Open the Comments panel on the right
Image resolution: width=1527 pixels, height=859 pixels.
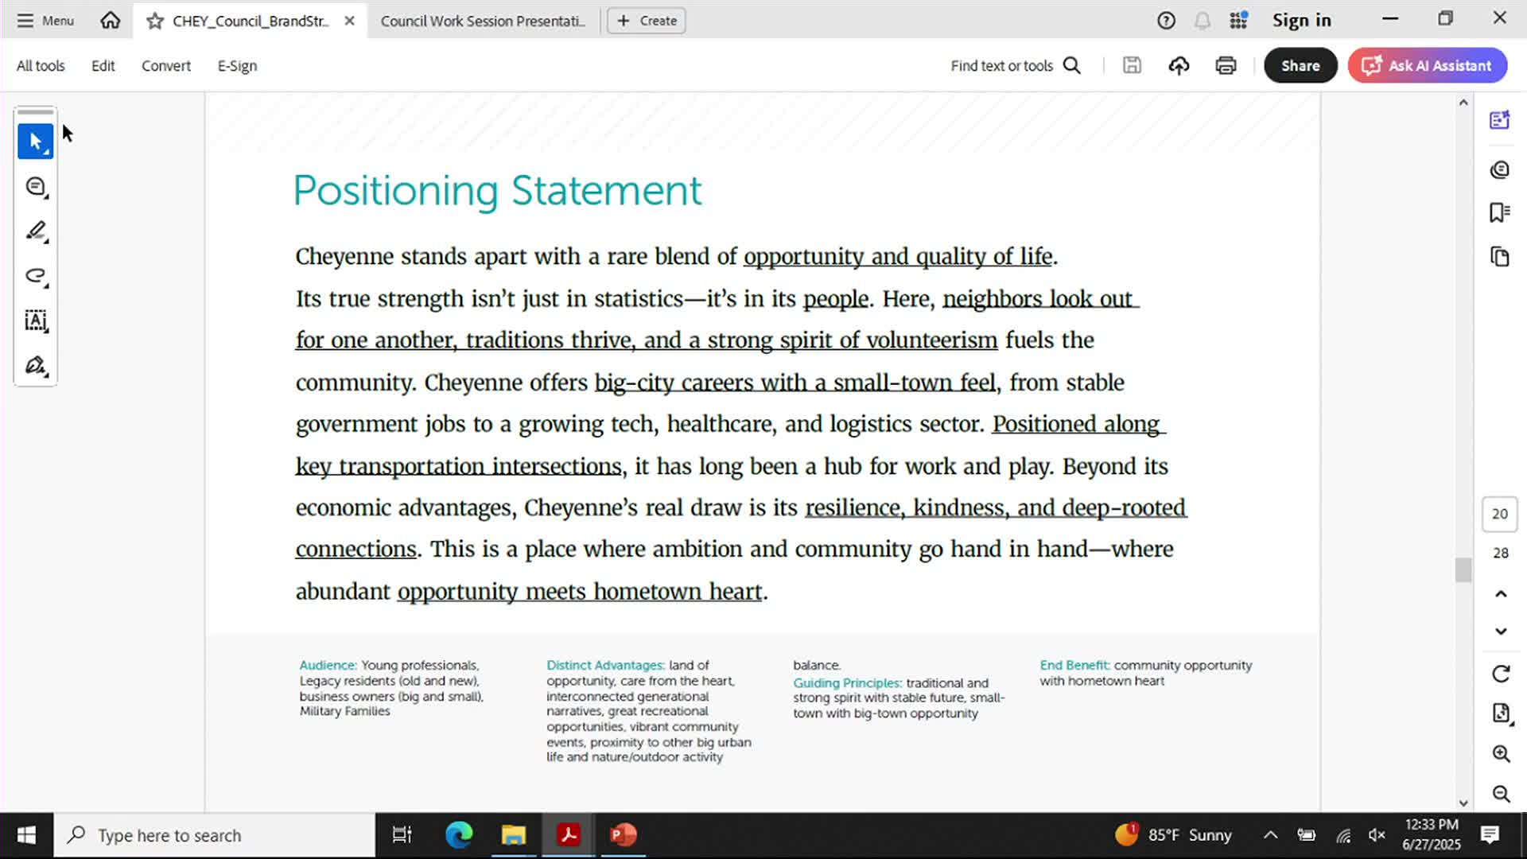(x=1500, y=169)
